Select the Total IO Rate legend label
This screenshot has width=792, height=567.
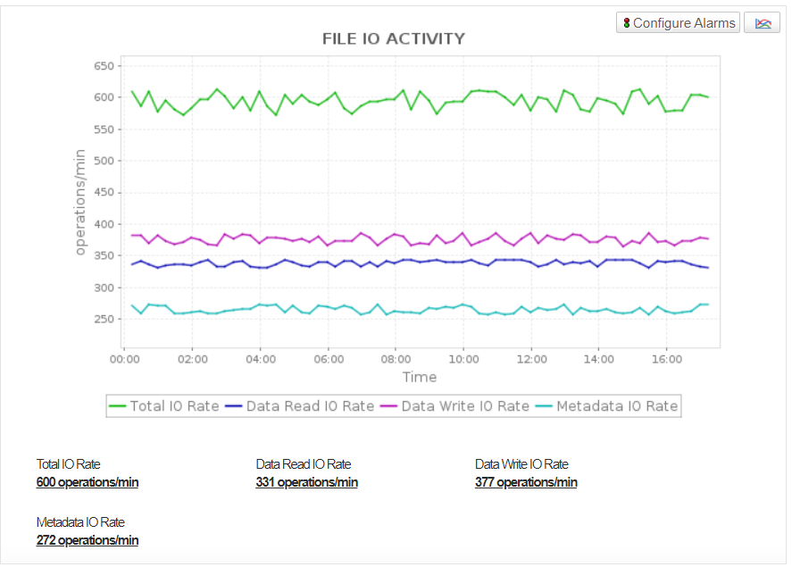(x=174, y=406)
